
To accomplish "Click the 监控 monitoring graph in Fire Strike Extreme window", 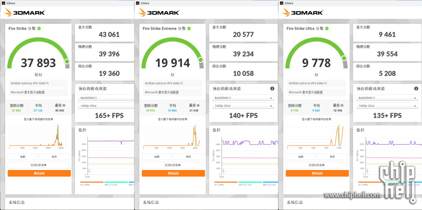I will pos(246,157).
